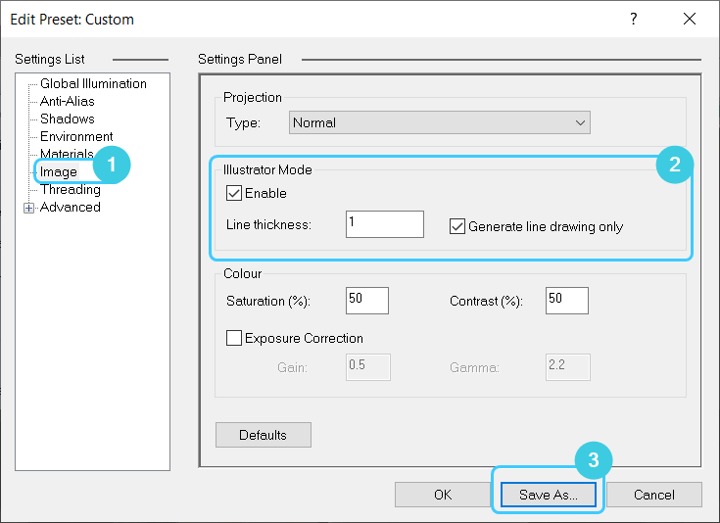Click the Cancel button

(654, 495)
